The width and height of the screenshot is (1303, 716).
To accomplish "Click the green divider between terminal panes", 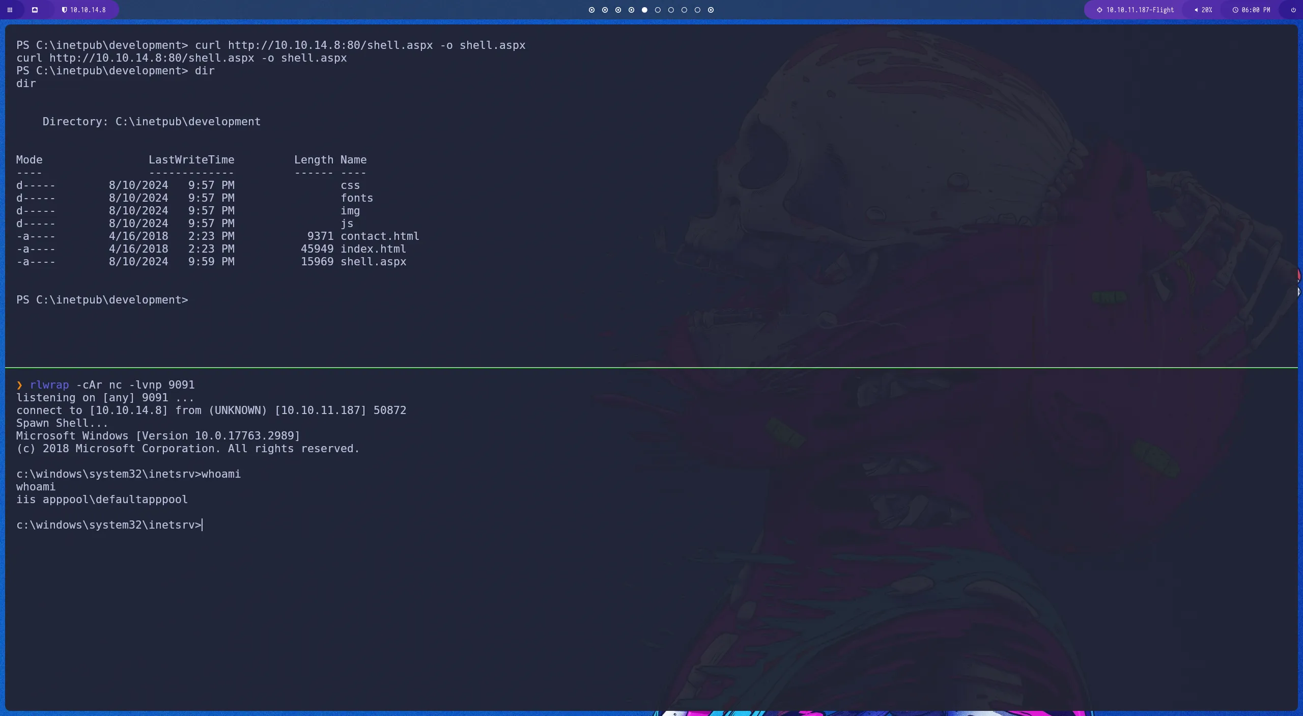I will (x=651, y=366).
